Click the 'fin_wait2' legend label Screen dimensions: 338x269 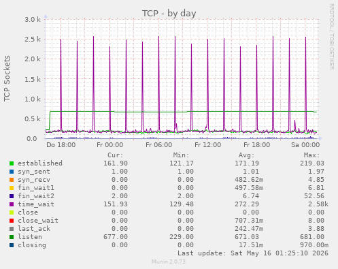36,196
